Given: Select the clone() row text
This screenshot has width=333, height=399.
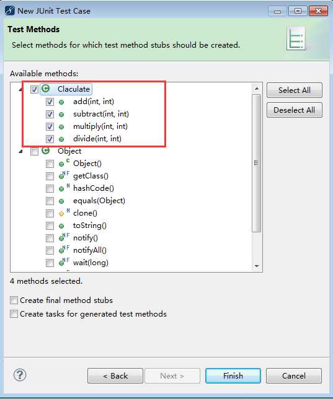Looking at the screenshot, I should [85, 213].
